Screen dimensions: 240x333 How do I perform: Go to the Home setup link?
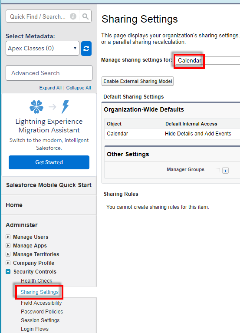tap(14, 205)
